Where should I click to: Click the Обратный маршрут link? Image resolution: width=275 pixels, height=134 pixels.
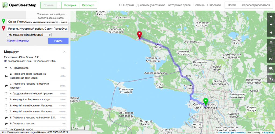tap(18, 41)
